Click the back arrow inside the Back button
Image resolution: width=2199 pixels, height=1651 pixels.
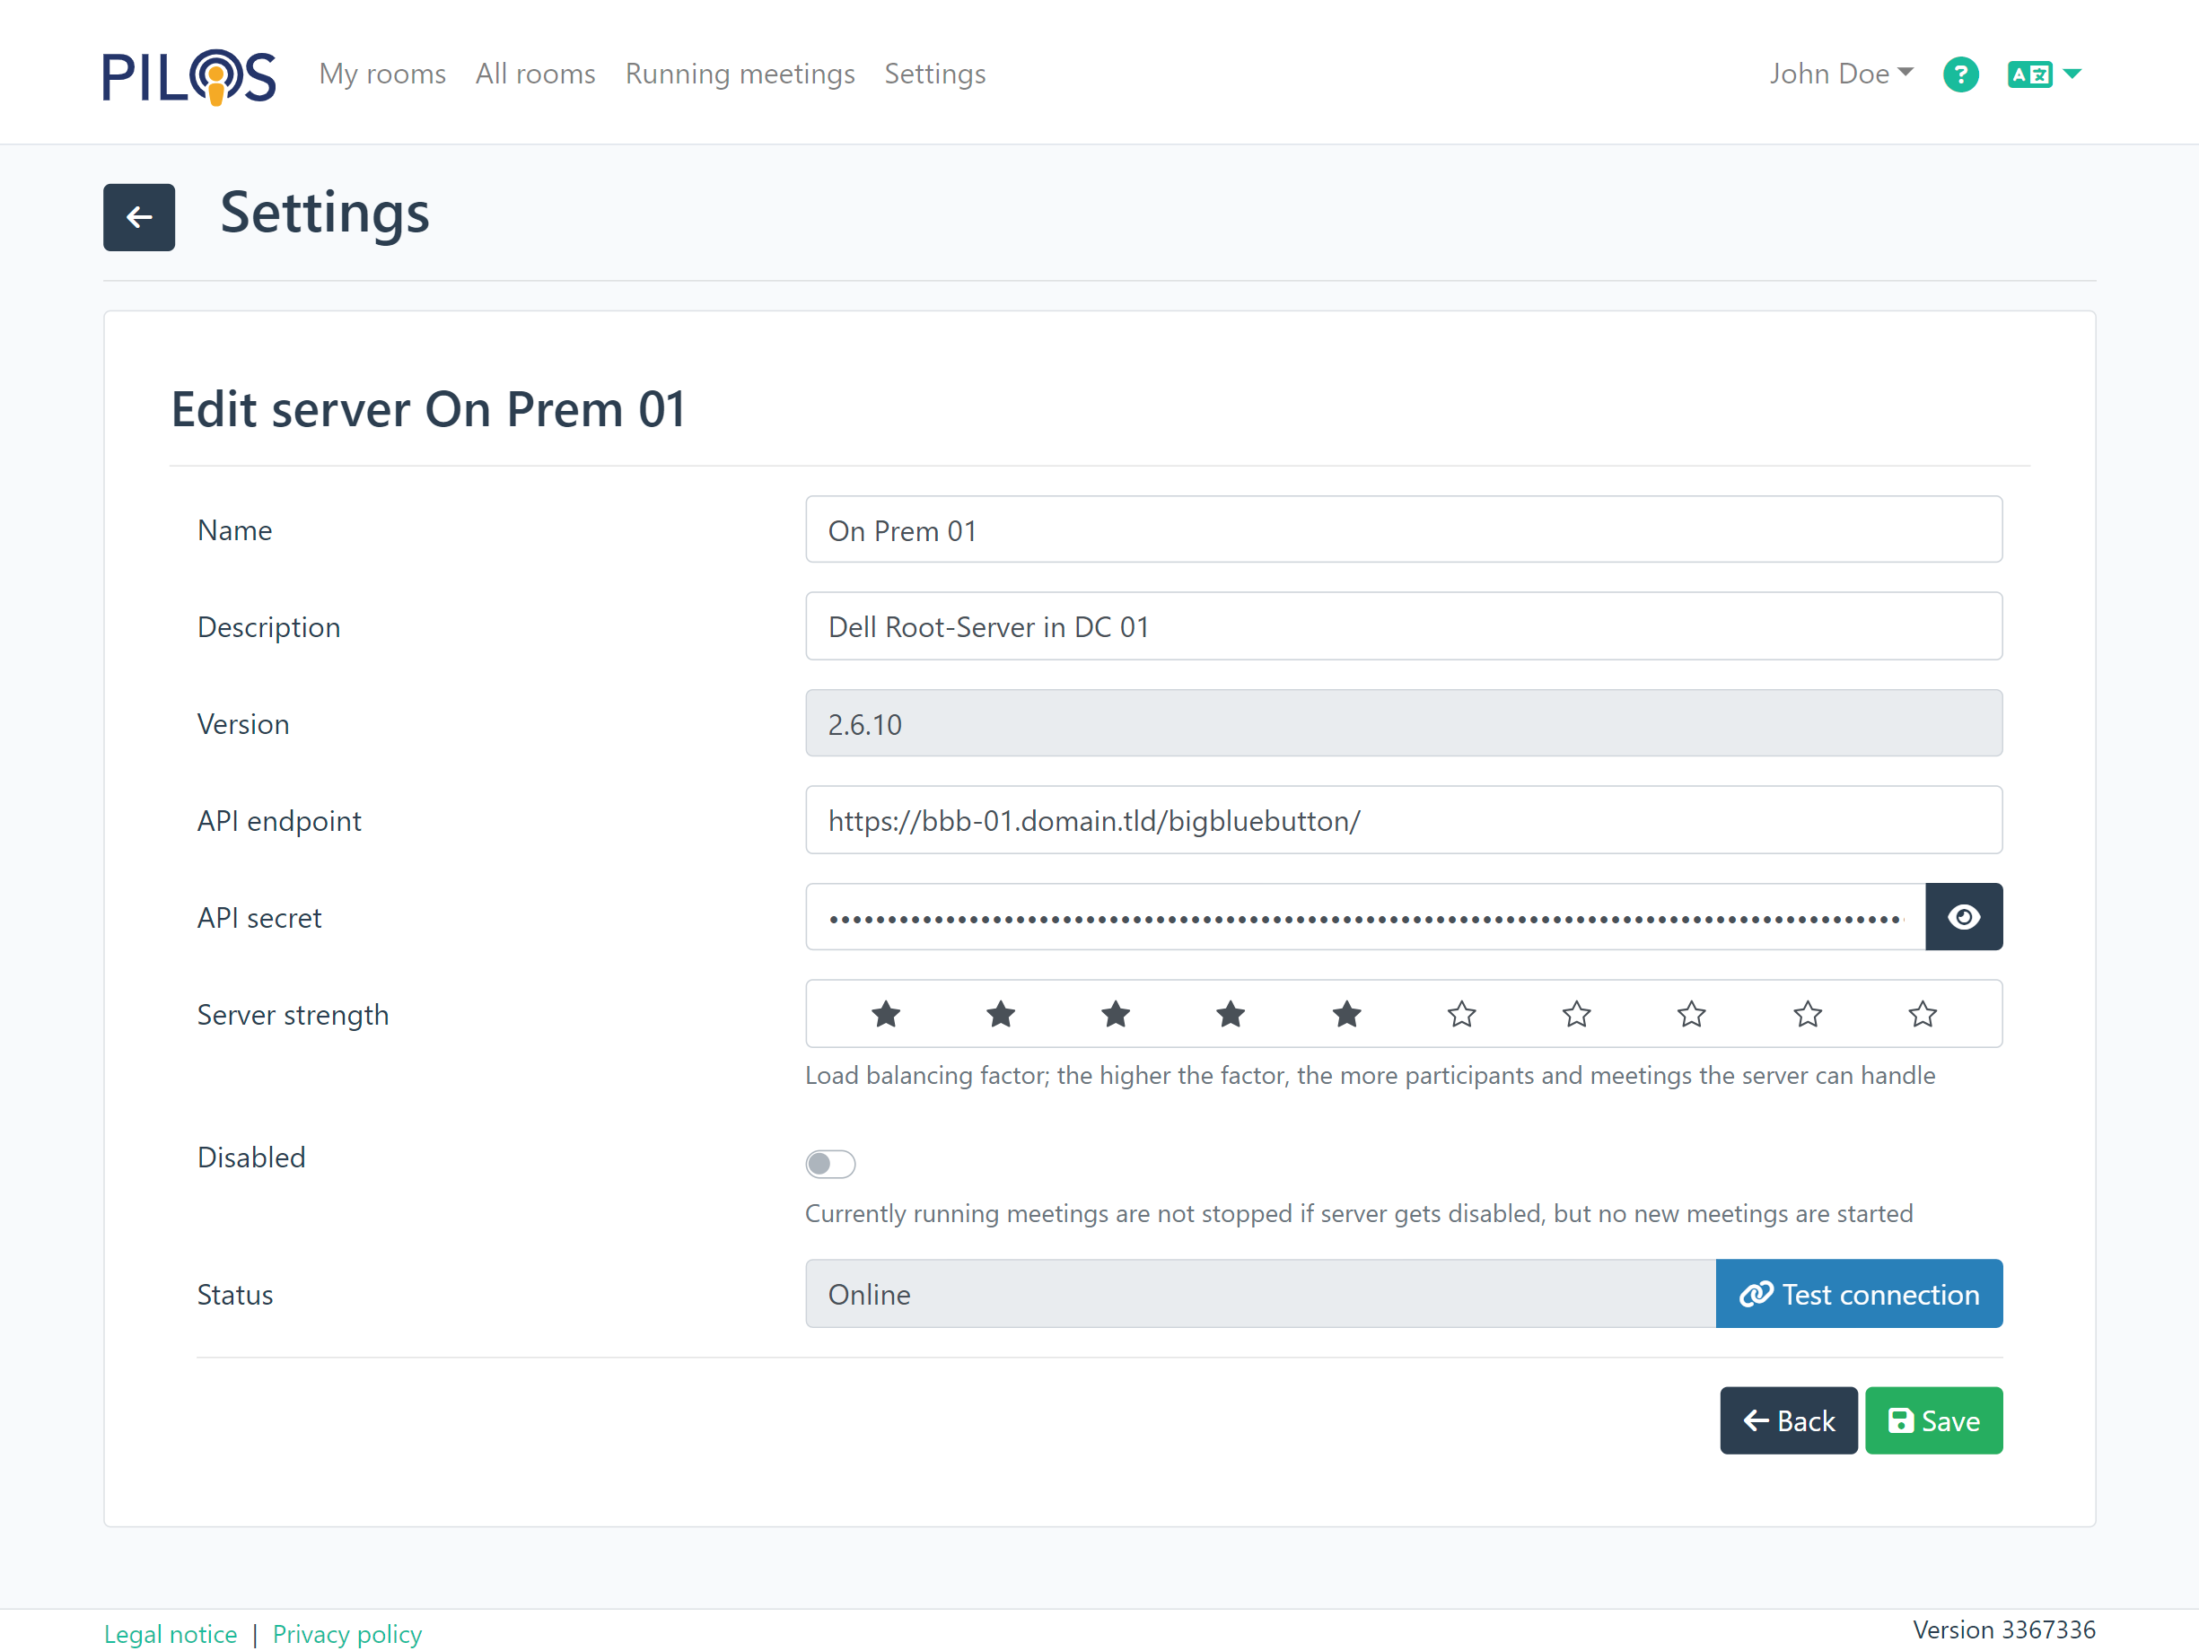[1757, 1420]
